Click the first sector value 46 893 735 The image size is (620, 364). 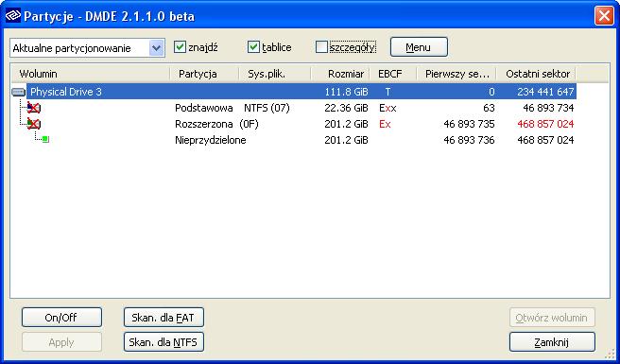[469, 124]
